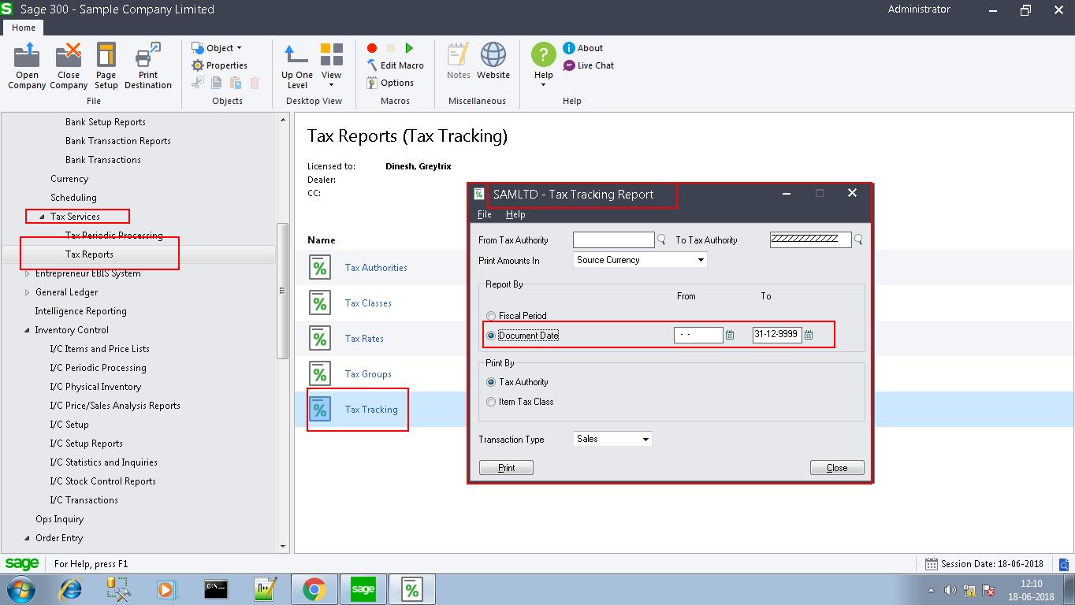The height and width of the screenshot is (605, 1075).
Task: Click the From document date field
Action: (x=698, y=335)
